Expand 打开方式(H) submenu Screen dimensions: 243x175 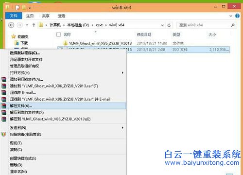tap(63, 73)
